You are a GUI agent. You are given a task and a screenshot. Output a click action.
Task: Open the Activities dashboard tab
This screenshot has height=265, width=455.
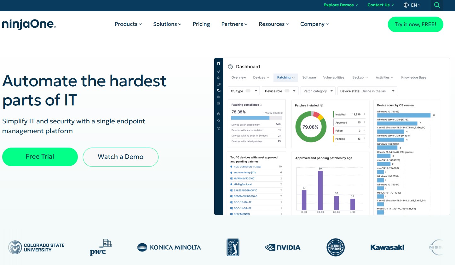coord(384,77)
